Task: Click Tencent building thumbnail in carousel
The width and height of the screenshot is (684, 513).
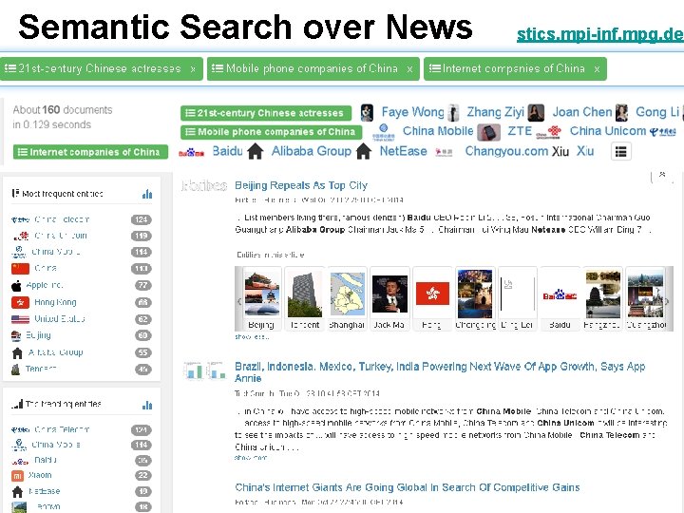Action: click(305, 294)
